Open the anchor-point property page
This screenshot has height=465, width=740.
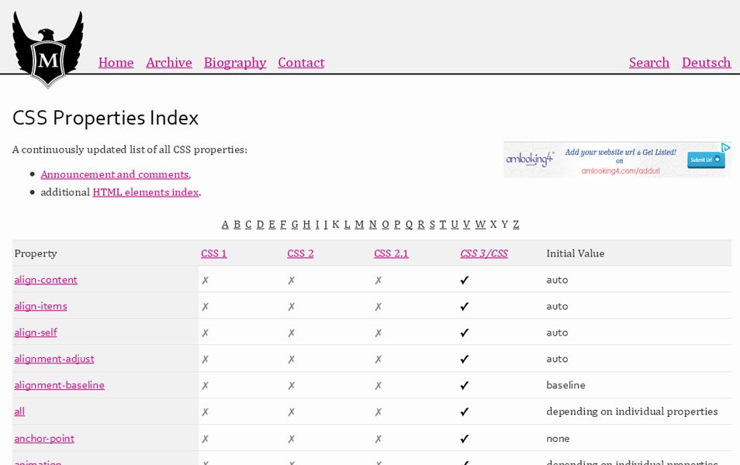pos(43,438)
